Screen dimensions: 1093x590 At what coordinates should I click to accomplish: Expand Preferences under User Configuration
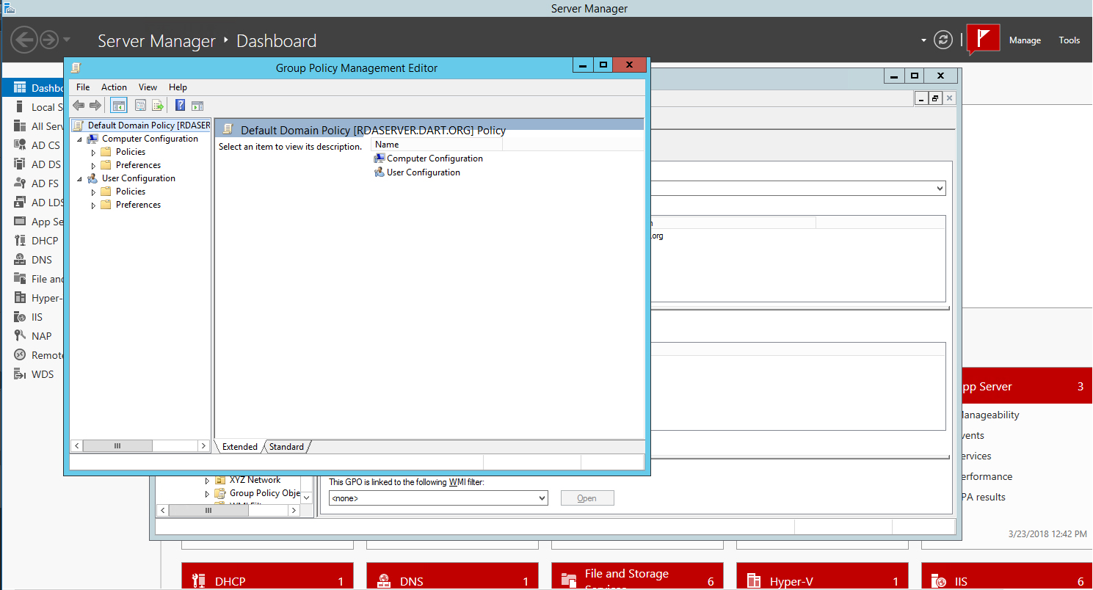tap(93, 205)
